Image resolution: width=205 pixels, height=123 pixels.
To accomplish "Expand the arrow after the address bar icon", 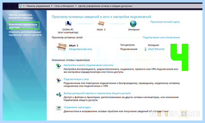I will pos(24,6).
